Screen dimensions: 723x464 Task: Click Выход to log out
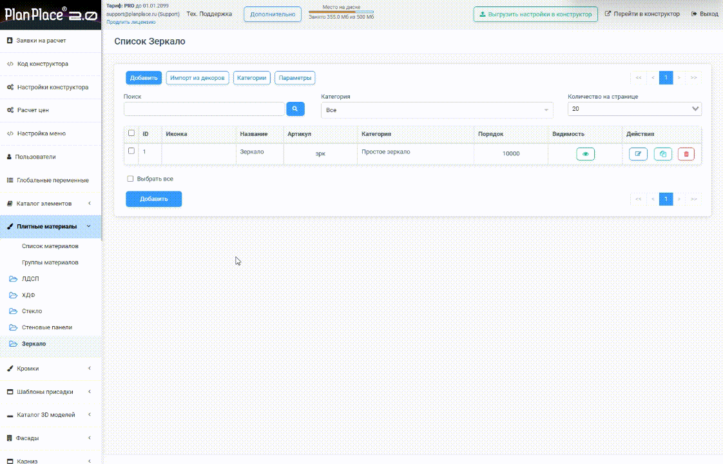[x=704, y=14]
